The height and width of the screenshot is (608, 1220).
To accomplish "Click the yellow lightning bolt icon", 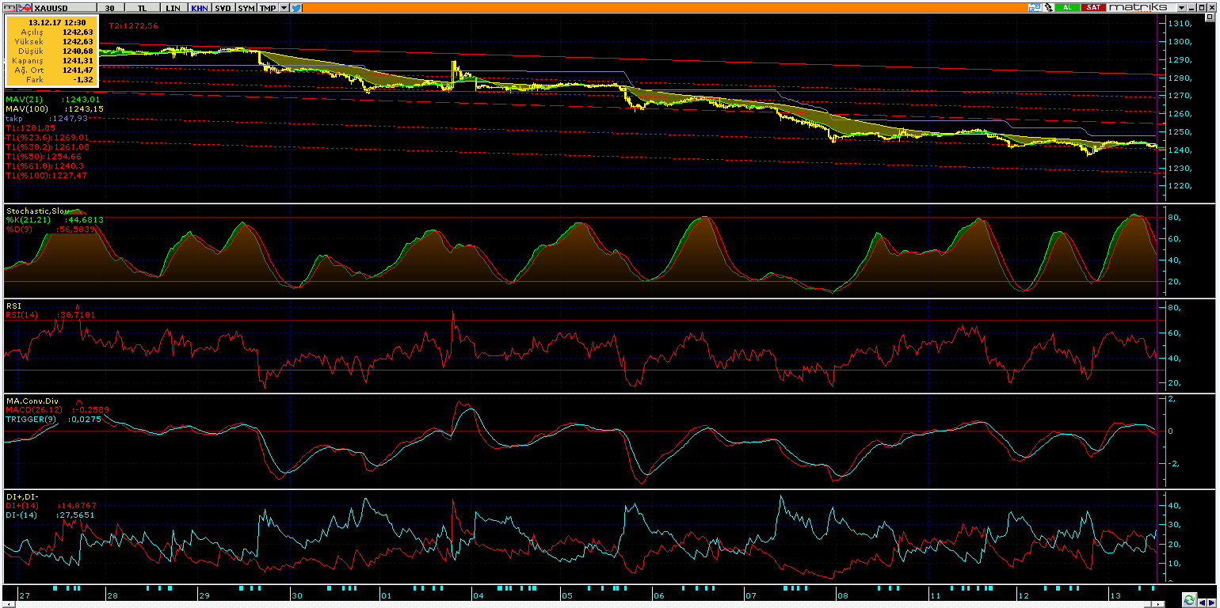I will pos(1048,7).
